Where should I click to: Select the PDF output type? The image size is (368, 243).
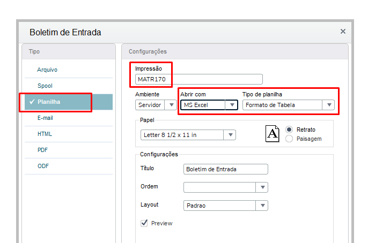pos(69,150)
